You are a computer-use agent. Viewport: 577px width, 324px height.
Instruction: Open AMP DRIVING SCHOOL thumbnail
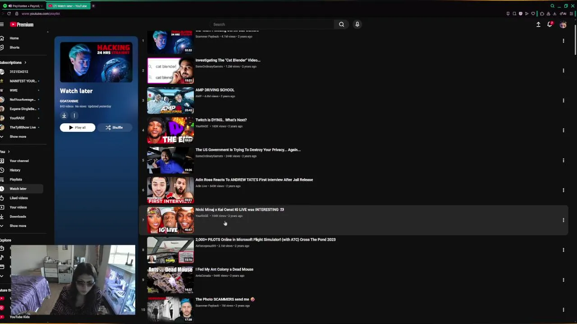(x=170, y=100)
